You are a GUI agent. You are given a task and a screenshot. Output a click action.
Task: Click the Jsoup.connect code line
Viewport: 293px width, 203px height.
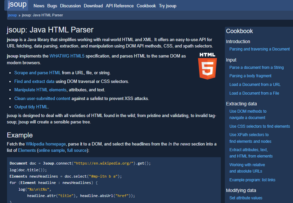pos(80,163)
